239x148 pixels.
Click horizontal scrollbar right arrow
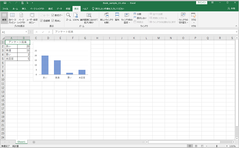[234, 142]
